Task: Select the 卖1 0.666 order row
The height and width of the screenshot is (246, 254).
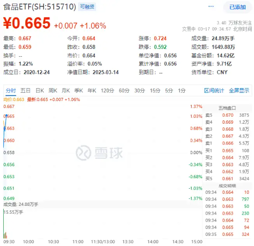Action: (227, 143)
